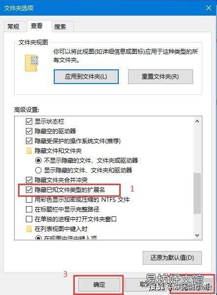Click the scrollbar down arrow
The width and height of the screenshot is (217, 295).
click(x=197, y=235)
